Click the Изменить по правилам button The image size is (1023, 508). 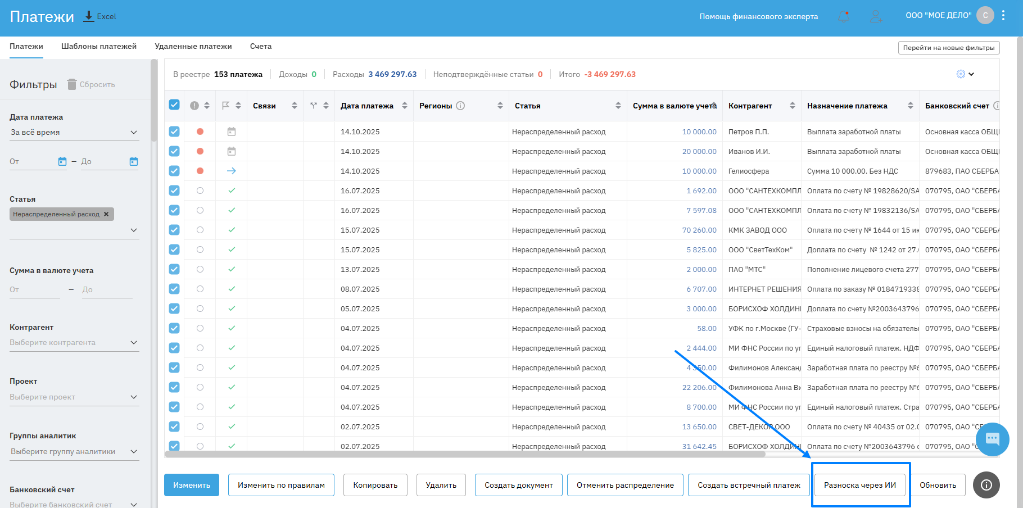tap(281, 485)
